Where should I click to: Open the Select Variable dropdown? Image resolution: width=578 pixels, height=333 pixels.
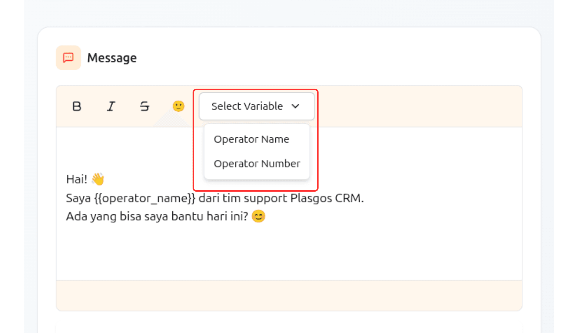[x=247, y=107]
